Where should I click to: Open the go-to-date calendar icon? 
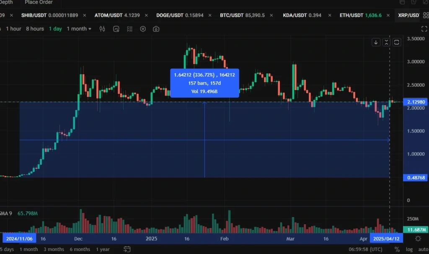[127, 249]
